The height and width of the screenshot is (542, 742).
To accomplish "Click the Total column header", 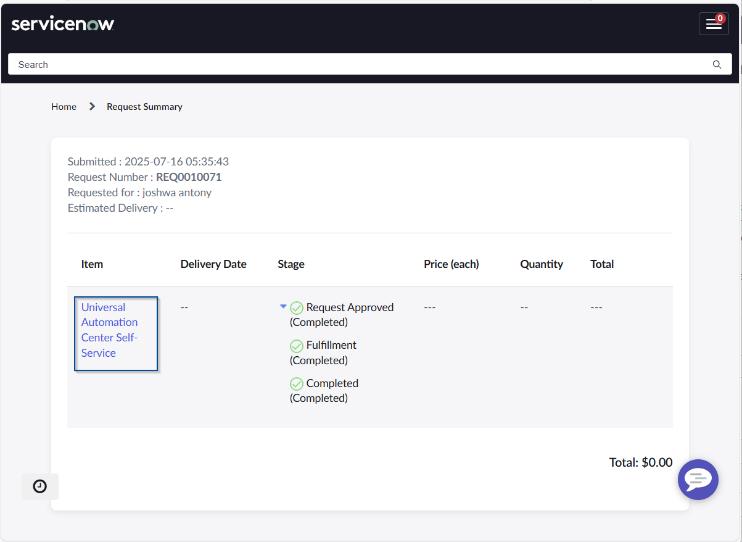I will 602,264.
